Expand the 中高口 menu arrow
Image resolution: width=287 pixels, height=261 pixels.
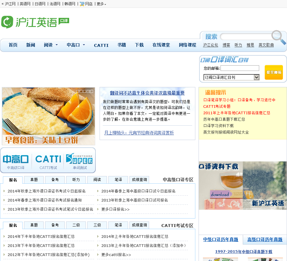(84, 45)
